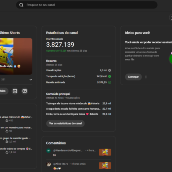
Task: Click the '142,8 mil' watch time value
Action: pyautogui.click(x=102, y=76)
